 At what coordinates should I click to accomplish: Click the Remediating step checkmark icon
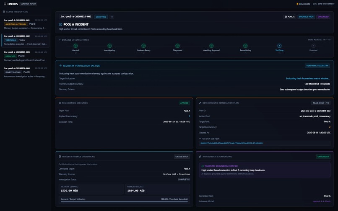click(x=245, y=46)
